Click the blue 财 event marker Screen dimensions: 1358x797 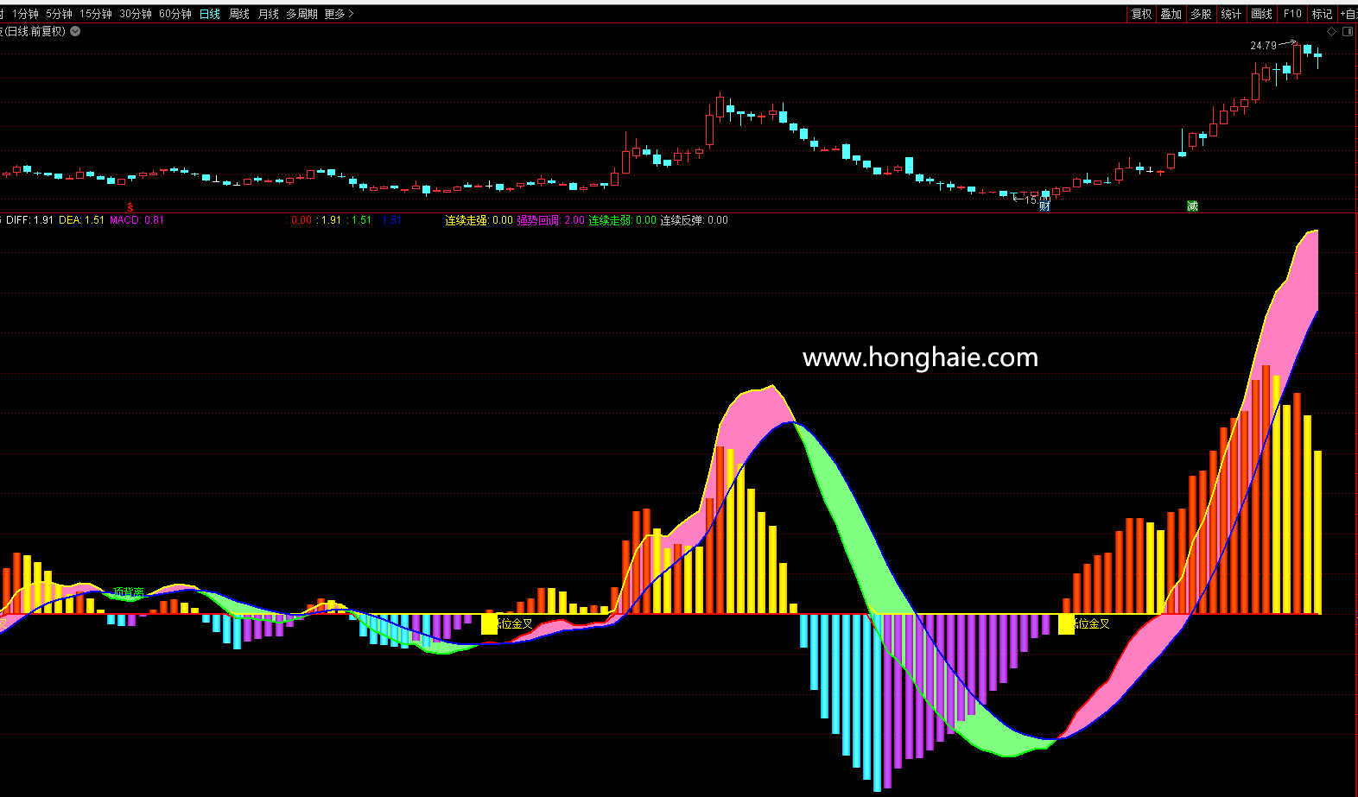pos(1044,206)
